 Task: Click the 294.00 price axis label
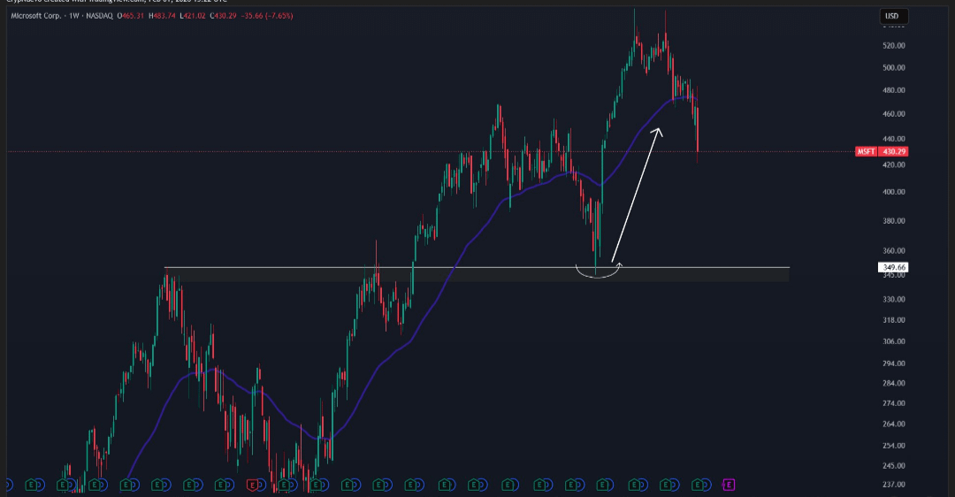(x=893, y=363)
